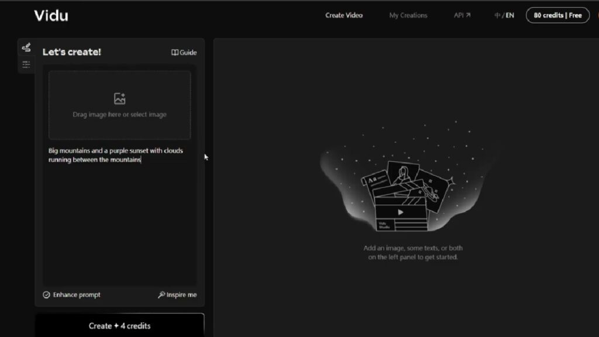The image size is (599, 337).
Task: Click 'Drag image here or select image' text
Action: [x=119, y=114]
